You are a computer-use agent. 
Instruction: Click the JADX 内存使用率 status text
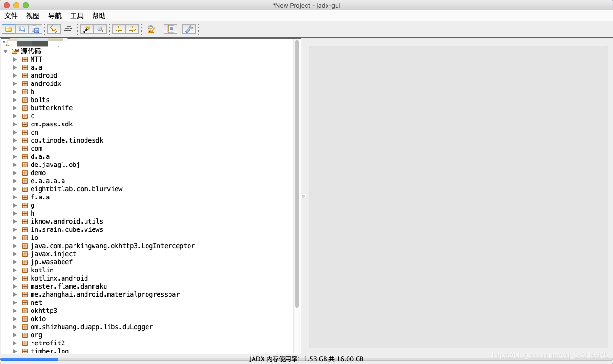306,359
